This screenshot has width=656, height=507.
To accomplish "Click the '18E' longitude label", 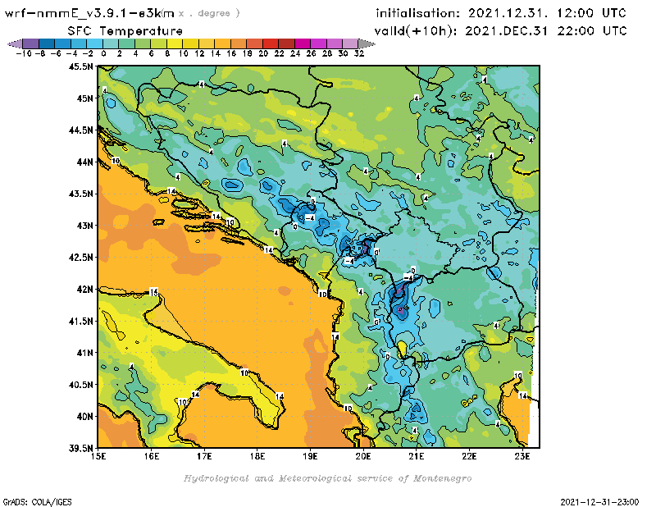I will pyautogui.click(x=257, y=456).
